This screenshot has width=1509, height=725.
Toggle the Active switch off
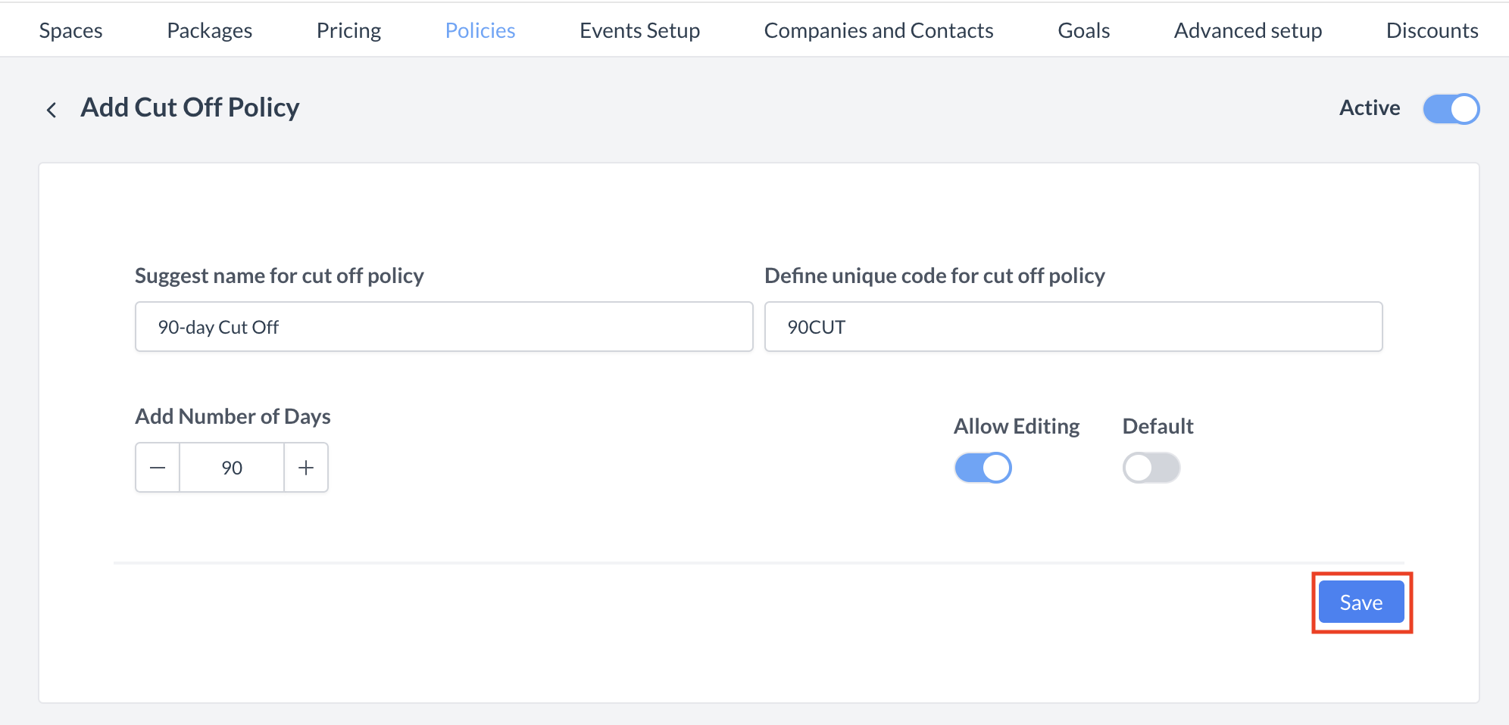[x=1451, y=108]
